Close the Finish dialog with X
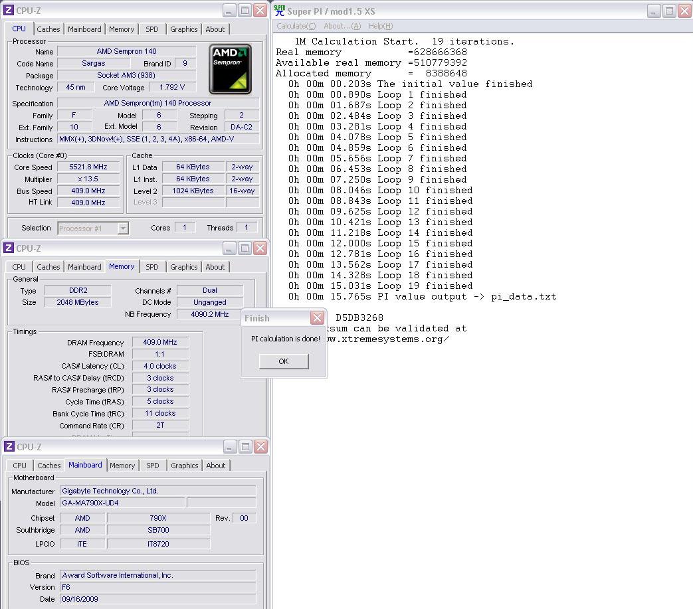This screenshot has width=693, height=609. (x=317, y=318)
